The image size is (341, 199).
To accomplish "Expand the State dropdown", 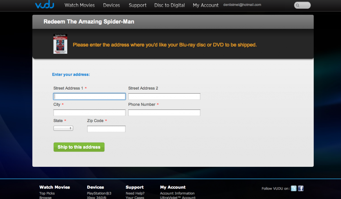I will (x=63, y=128).
